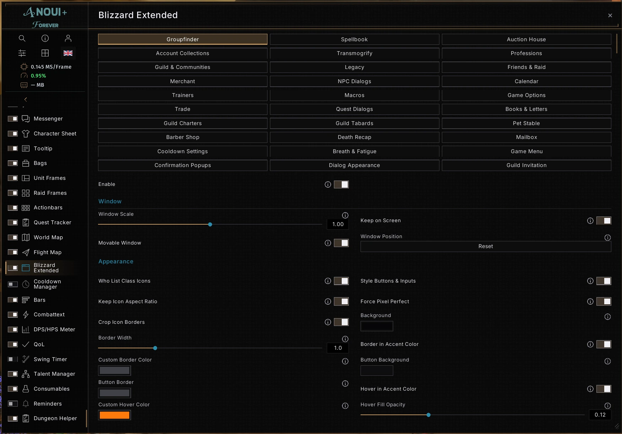
Task: Switch to the Spellbook tab
Action: point(355,39)
